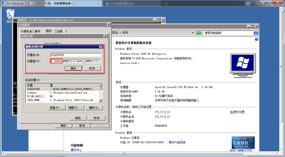The height and width of the screenshot is (157, 285).
Task: Click 取消 in the 环境变量 dialog
Action: [x=97, y=118]
